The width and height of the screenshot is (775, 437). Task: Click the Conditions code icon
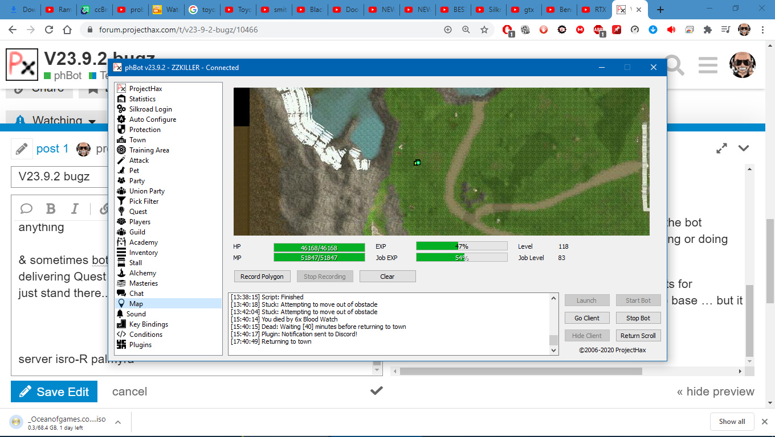(x=121, y=335)
